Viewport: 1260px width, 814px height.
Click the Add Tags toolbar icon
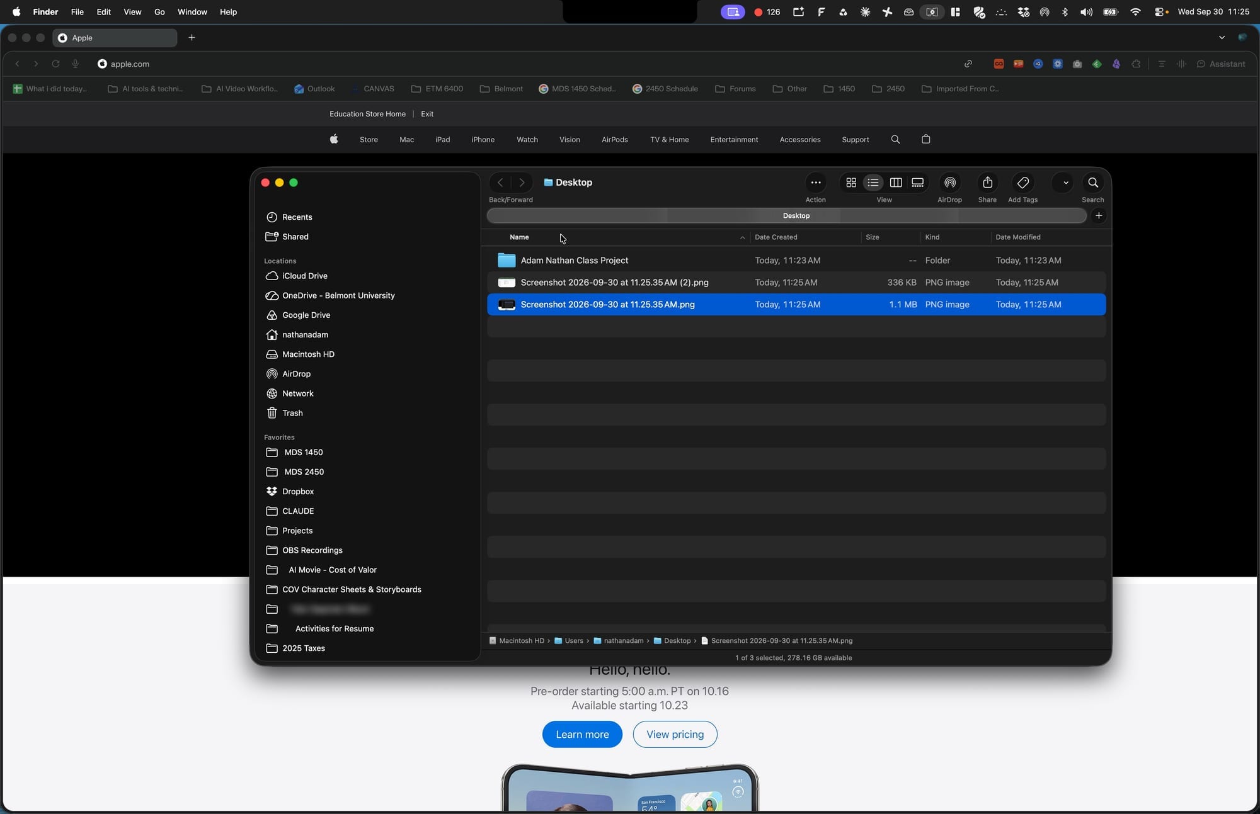[x=1022, y=183]
